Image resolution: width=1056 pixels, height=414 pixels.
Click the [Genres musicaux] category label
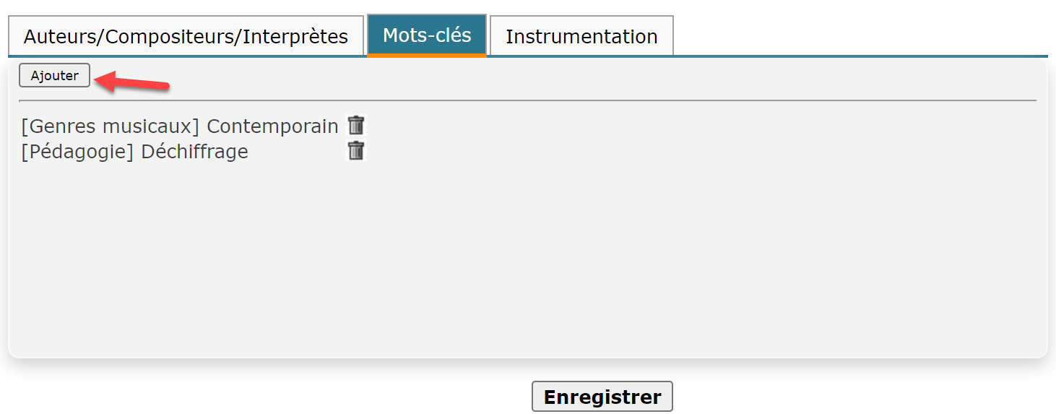click(x=111, y=126)
